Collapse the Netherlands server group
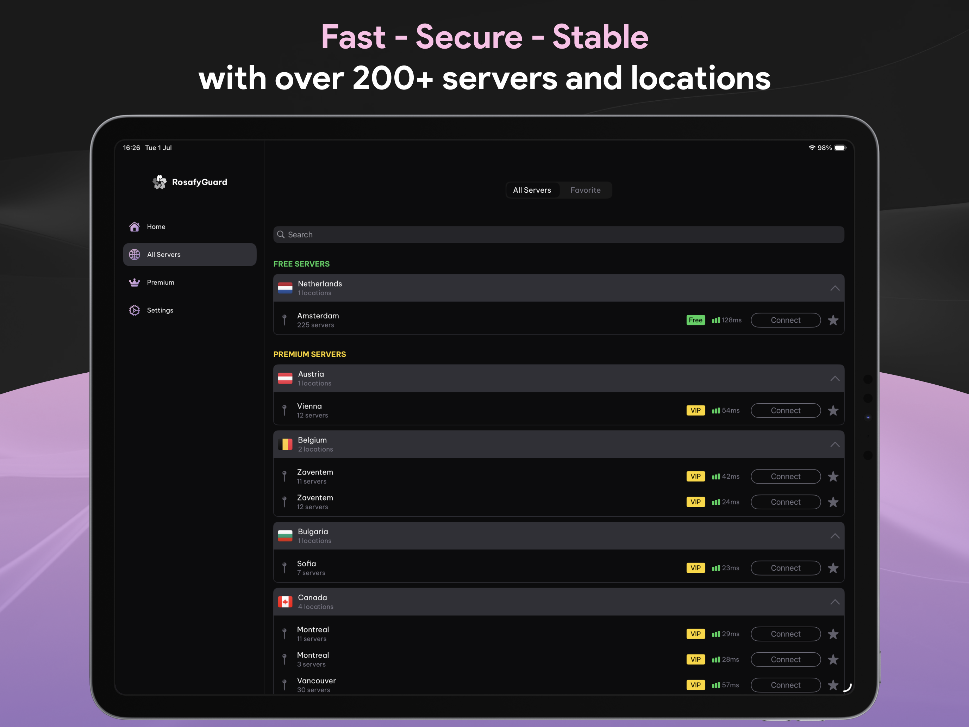Screen dimensions: 969x727 [835, 288]
